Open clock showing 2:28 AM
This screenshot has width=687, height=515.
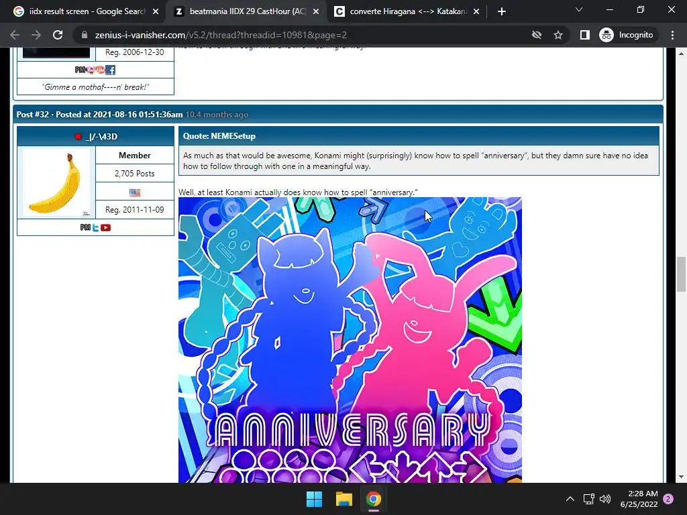tap(639, 499)
